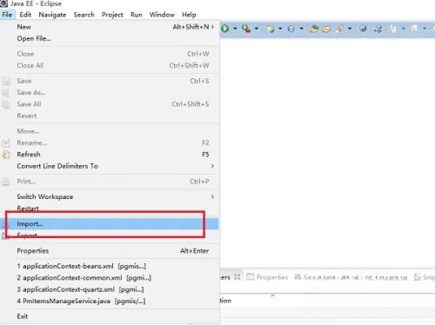The height and width of the screenshot is (325, 435).
Task: Open the web browser globe icon
Action: pos(363,29)
